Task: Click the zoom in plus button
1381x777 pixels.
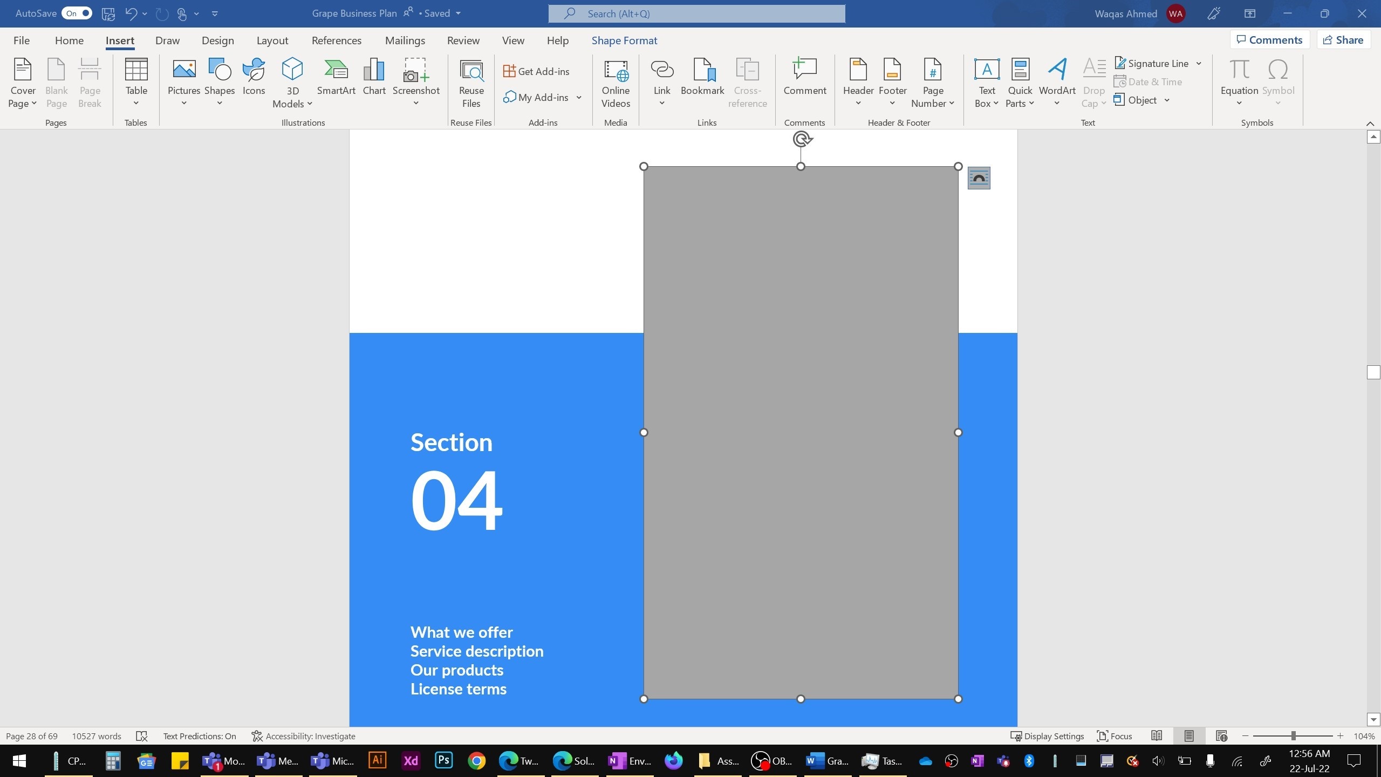Action: tap(1340, 736)
